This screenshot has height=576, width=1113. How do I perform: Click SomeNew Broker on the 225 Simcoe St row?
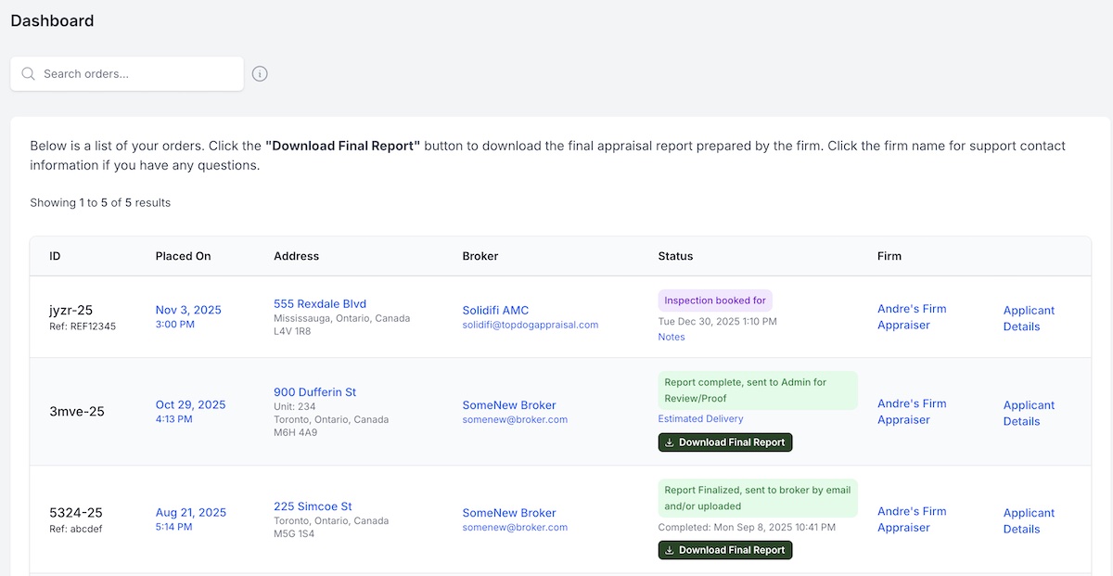coord(509,512)
